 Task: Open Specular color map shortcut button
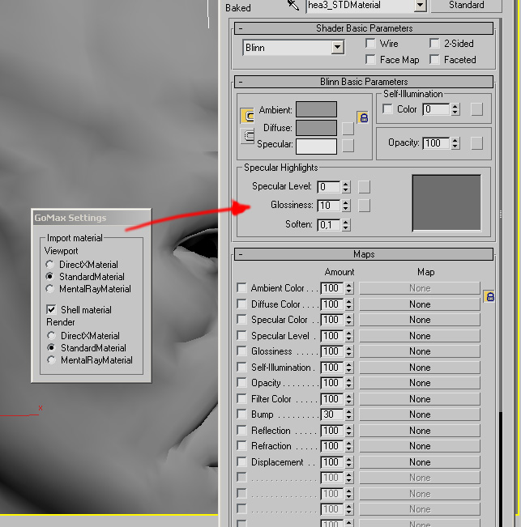[x=348, y=146]
